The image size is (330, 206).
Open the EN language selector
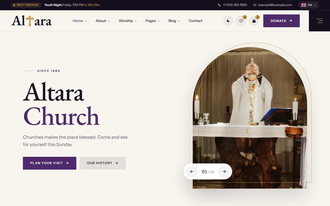pyautogui.click(x=309, y=5)
